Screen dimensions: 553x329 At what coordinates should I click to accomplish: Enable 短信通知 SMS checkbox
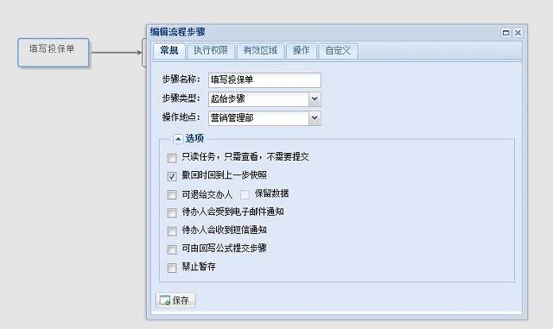tap(172, 231)
